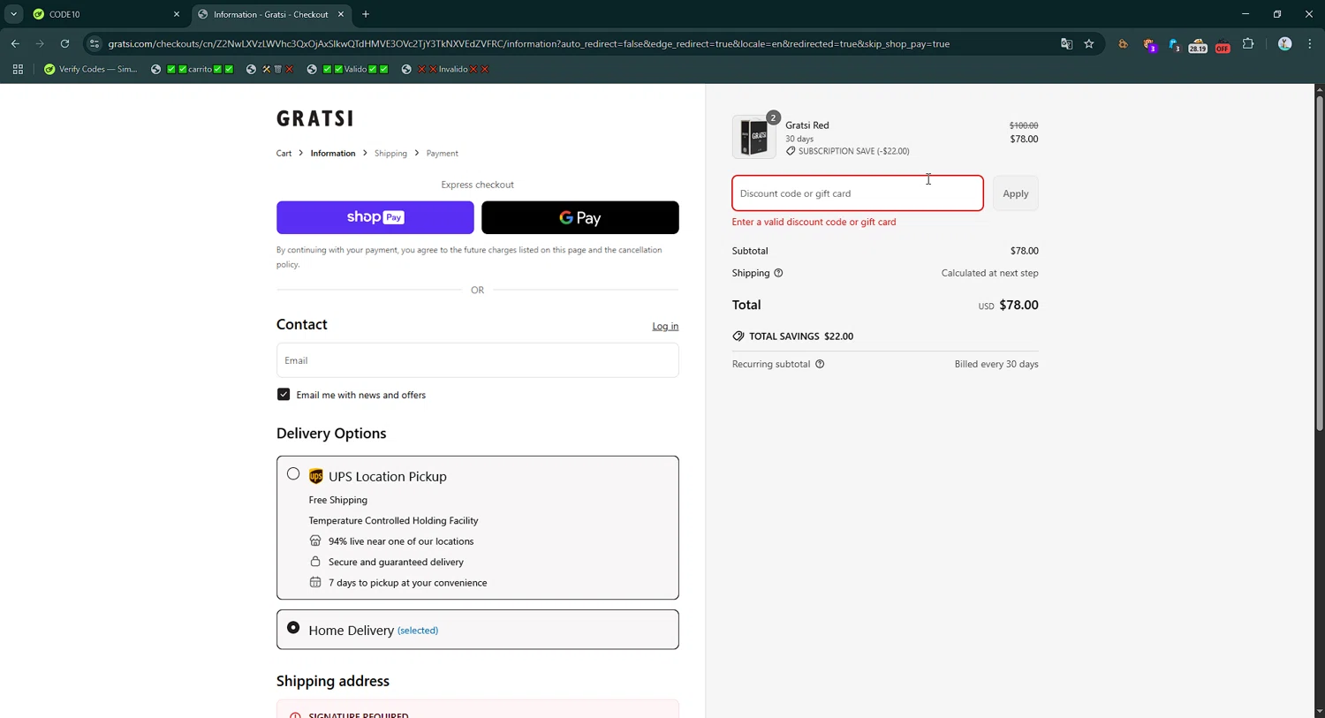Apply the discount code
This screenshot has height=718, width=1325.
pos(1016,193)
